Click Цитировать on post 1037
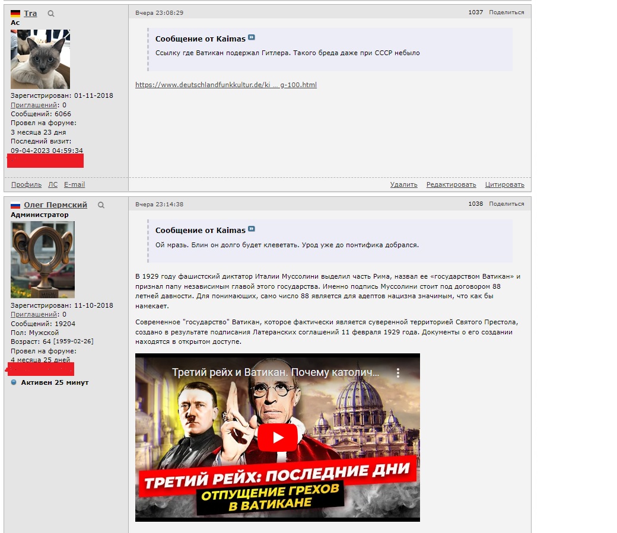 pos(504,184)
